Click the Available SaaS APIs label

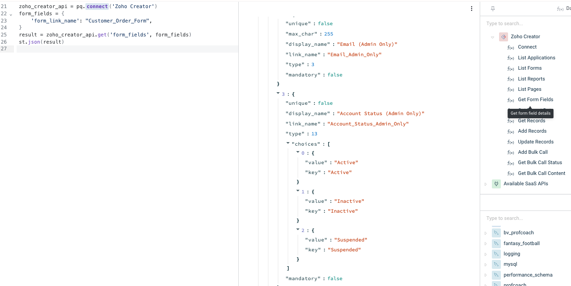point(526,183)
